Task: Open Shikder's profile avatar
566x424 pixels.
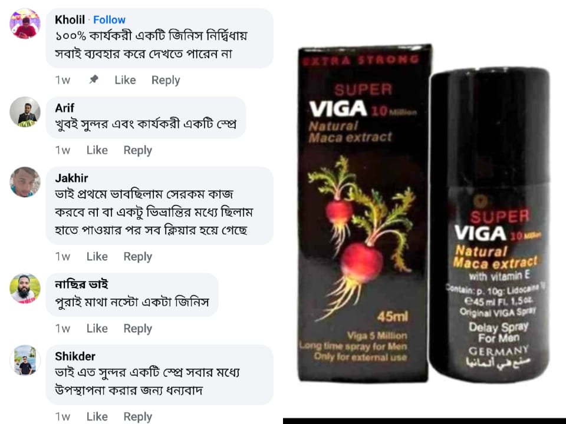Action: pyautogui.click(x=25, y=360)
